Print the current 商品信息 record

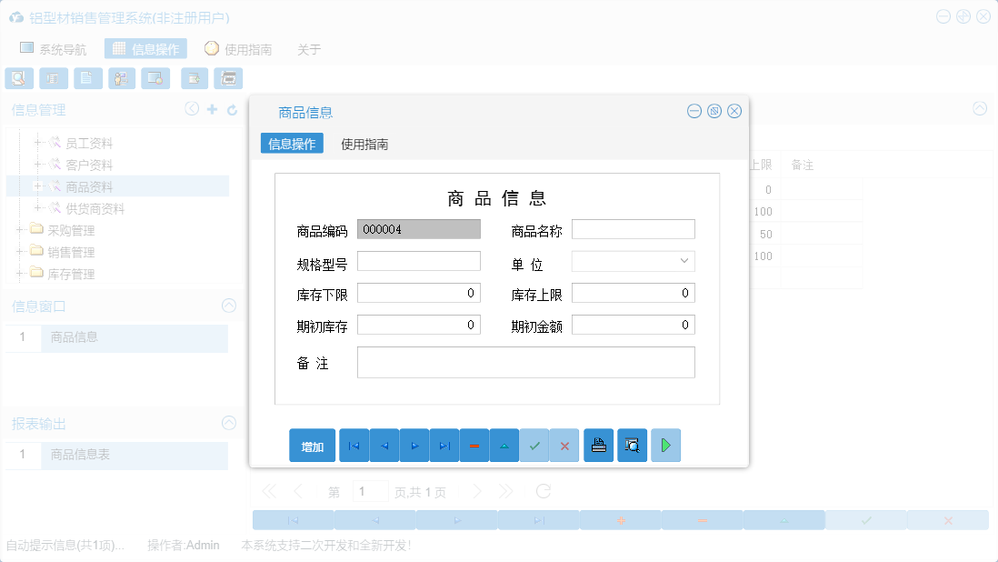coord(598,446)
